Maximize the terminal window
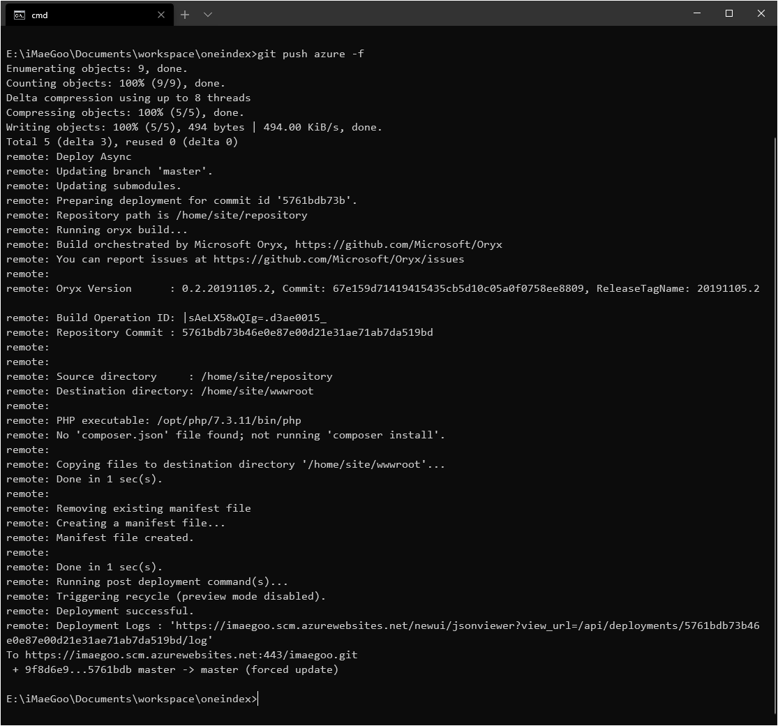 click(x=729, y=13)
